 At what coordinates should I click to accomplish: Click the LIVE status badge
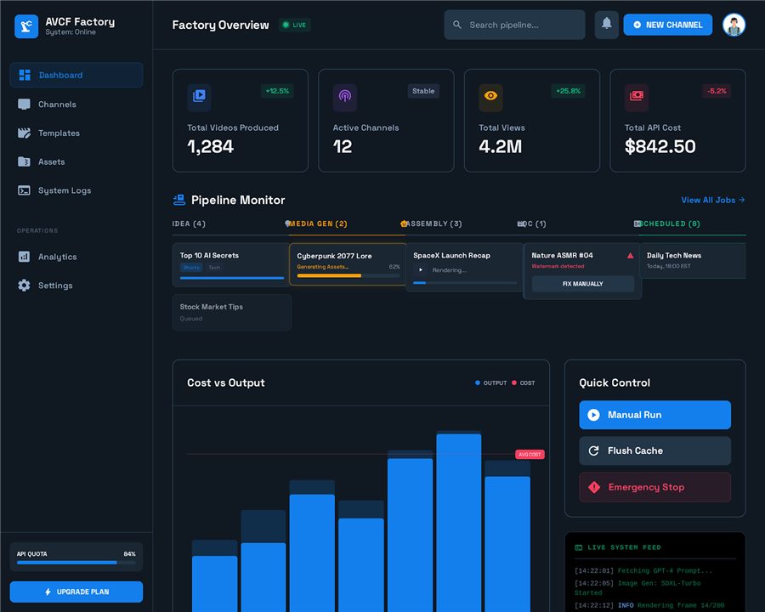[295, 25]
